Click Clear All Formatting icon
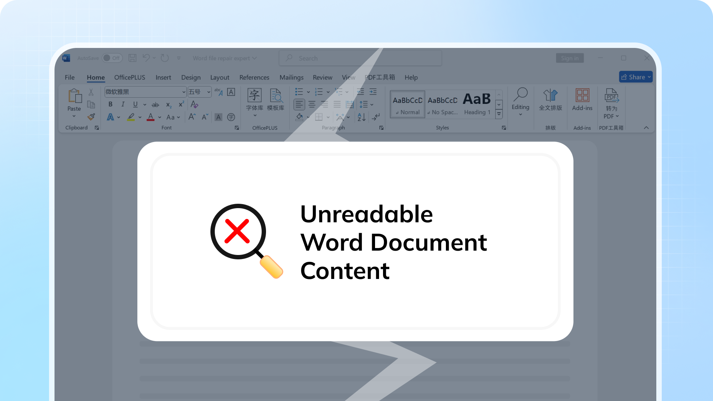 (x=194, y=105)
